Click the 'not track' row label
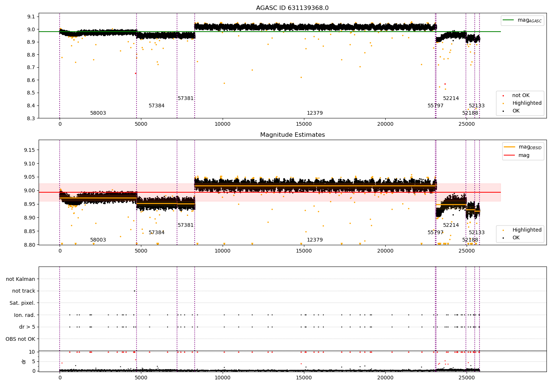552x386 pixels. 24,291
